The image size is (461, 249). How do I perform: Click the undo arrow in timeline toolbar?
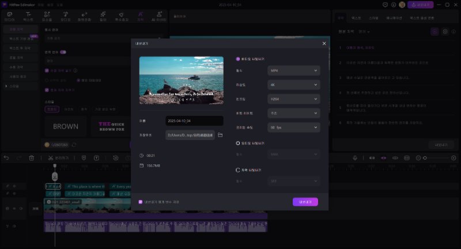6,158
